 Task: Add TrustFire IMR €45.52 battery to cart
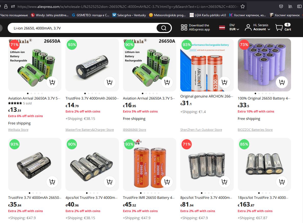[x=167, y=182]
